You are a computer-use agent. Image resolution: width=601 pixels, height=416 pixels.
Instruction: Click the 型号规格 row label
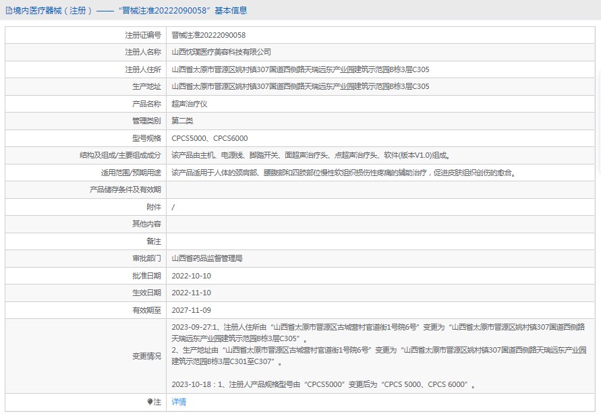point(147,138)
